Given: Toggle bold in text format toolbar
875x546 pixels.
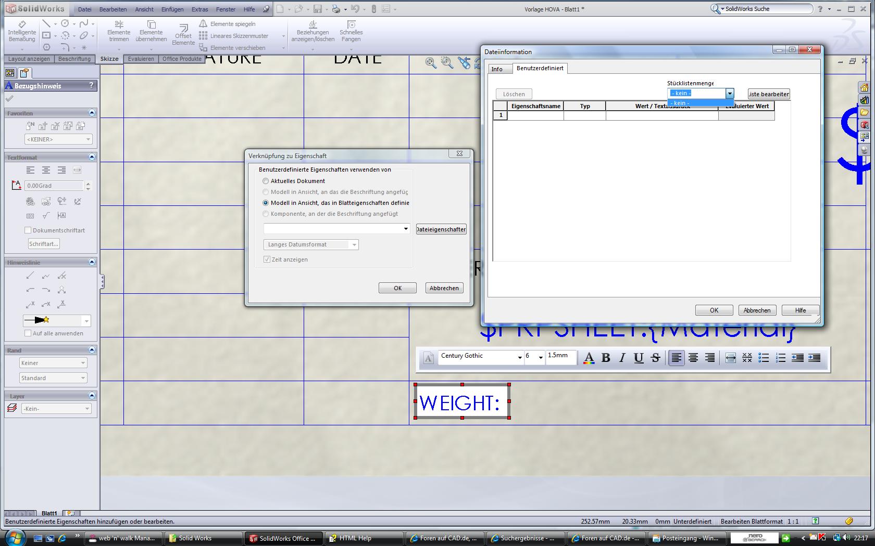Looking at the screenshot, I should click(x=606, y=358).
